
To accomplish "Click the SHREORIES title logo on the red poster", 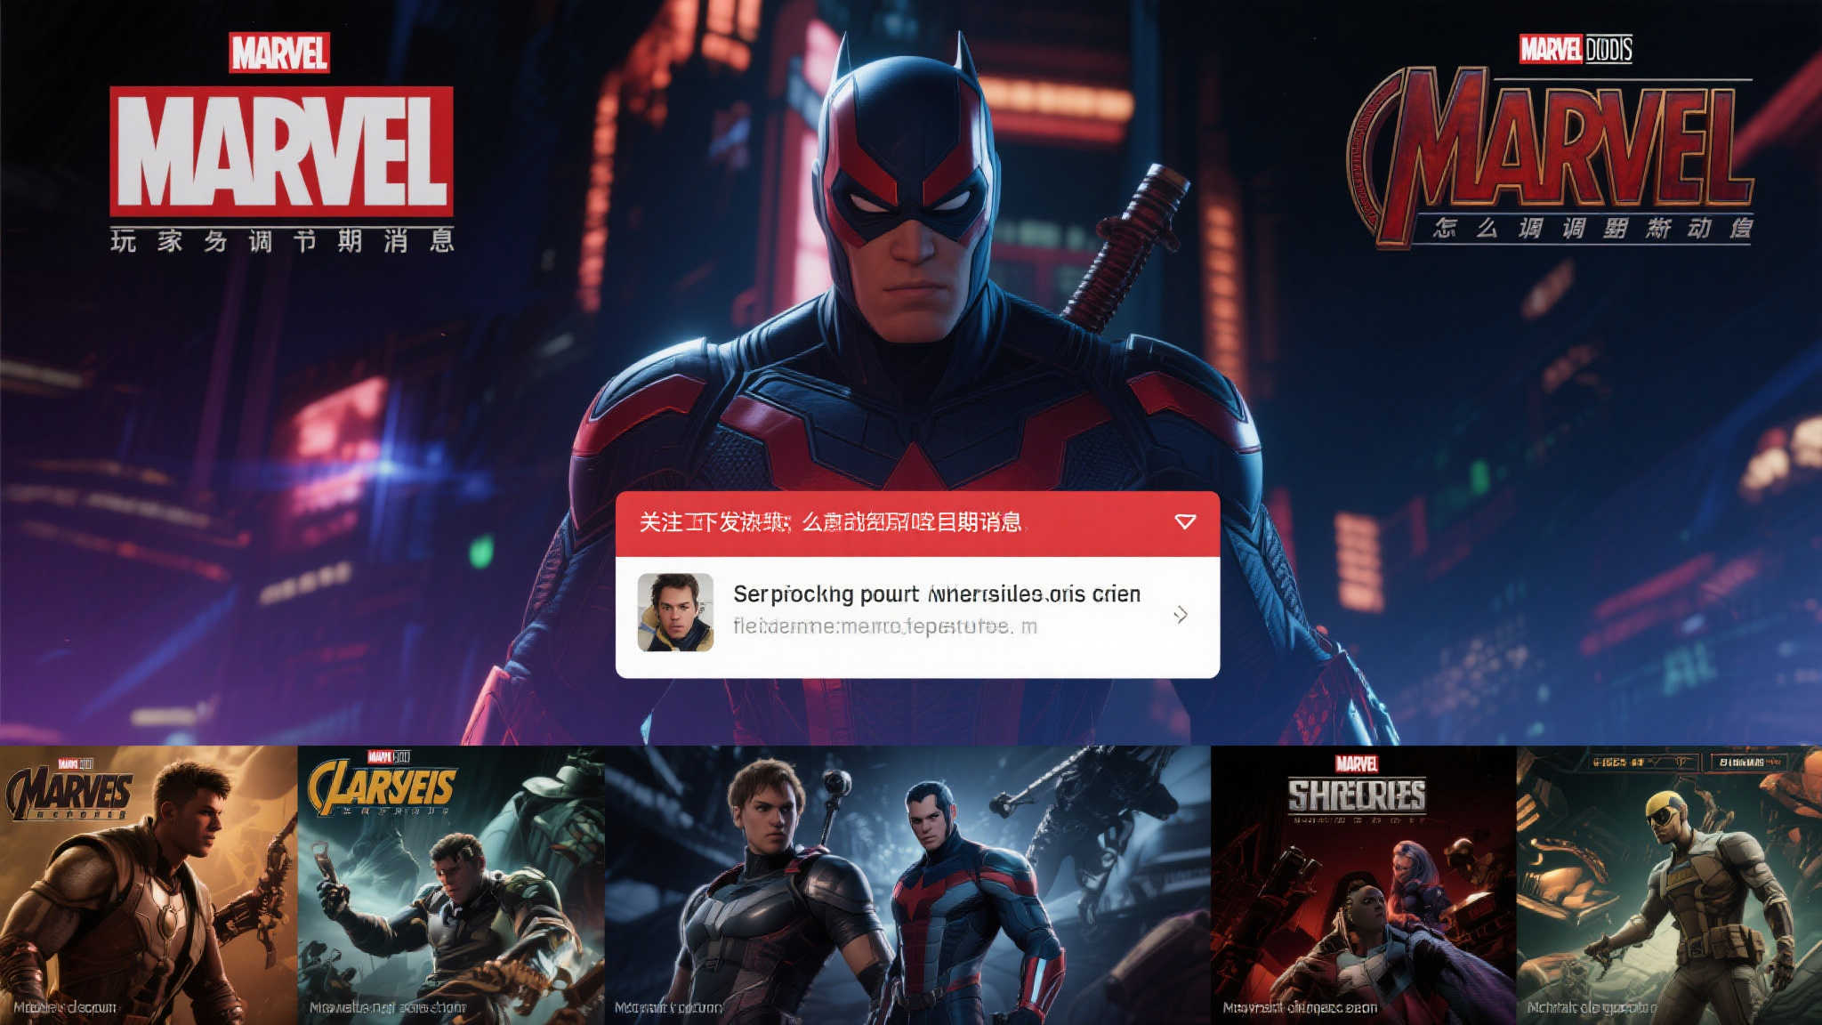I will (1357, 794).
